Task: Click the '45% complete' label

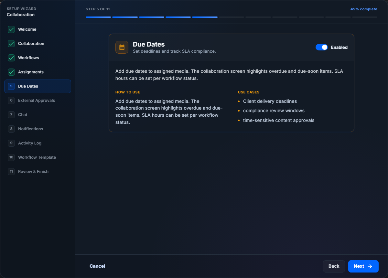Action: point(364,9)
